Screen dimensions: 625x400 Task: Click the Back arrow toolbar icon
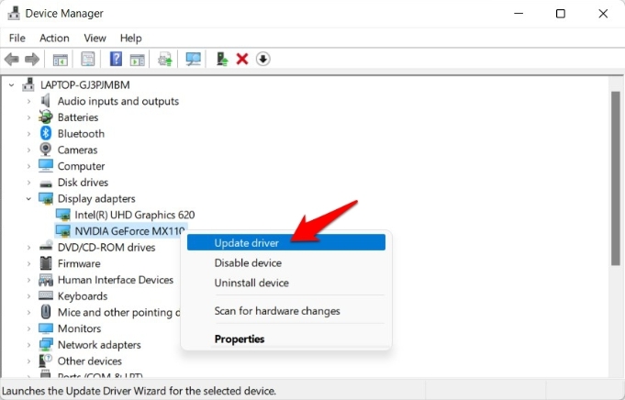[12, 60]
